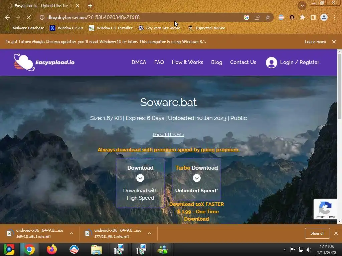This screenshot has width=342, height=256.
Task: Go forward to the next page
Action: (x=18, y=17)
